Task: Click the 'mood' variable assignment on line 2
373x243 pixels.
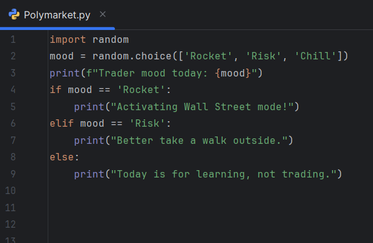Action: click(x=62, y=56)
